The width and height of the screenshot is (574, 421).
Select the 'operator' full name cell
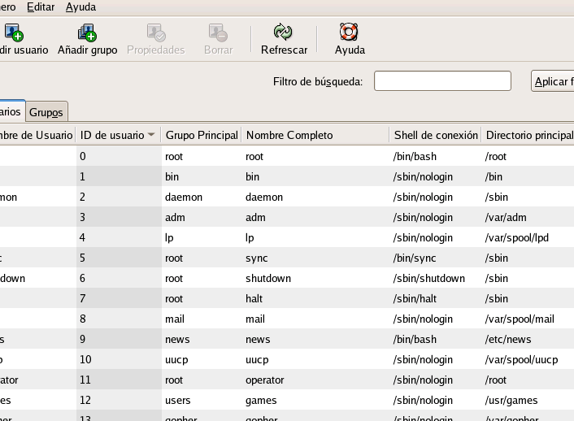click(x=265, y=380)
